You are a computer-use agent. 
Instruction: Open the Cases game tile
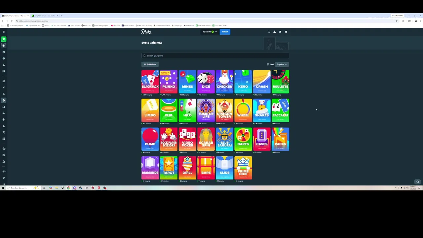(262, 139)
